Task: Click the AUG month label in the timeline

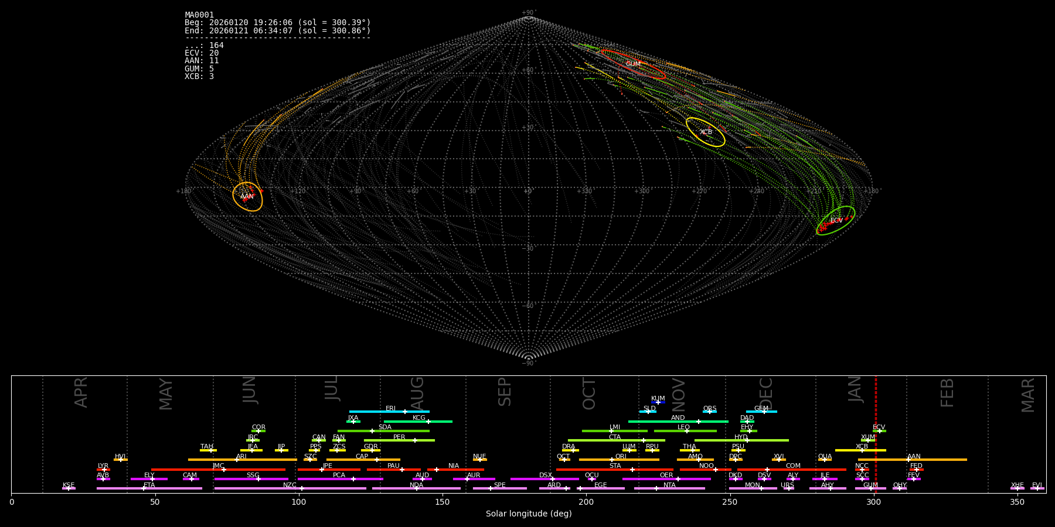Action: pyautogui.click(x=417, y=392)
